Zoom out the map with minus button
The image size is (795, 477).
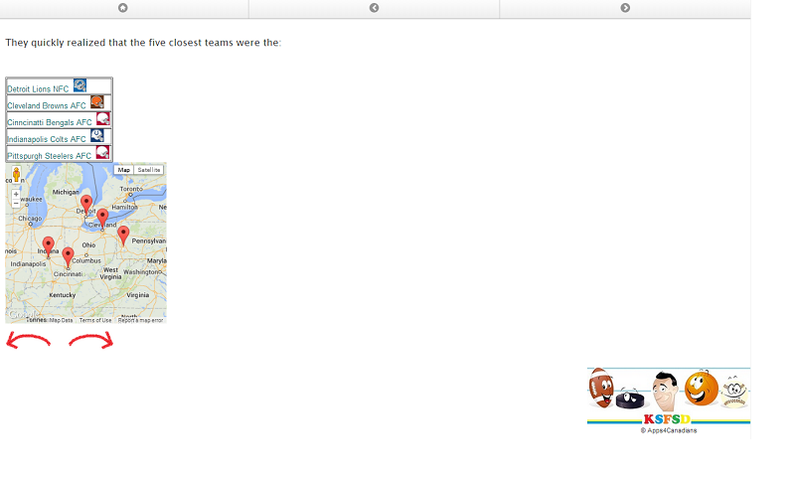click(16, 203)
